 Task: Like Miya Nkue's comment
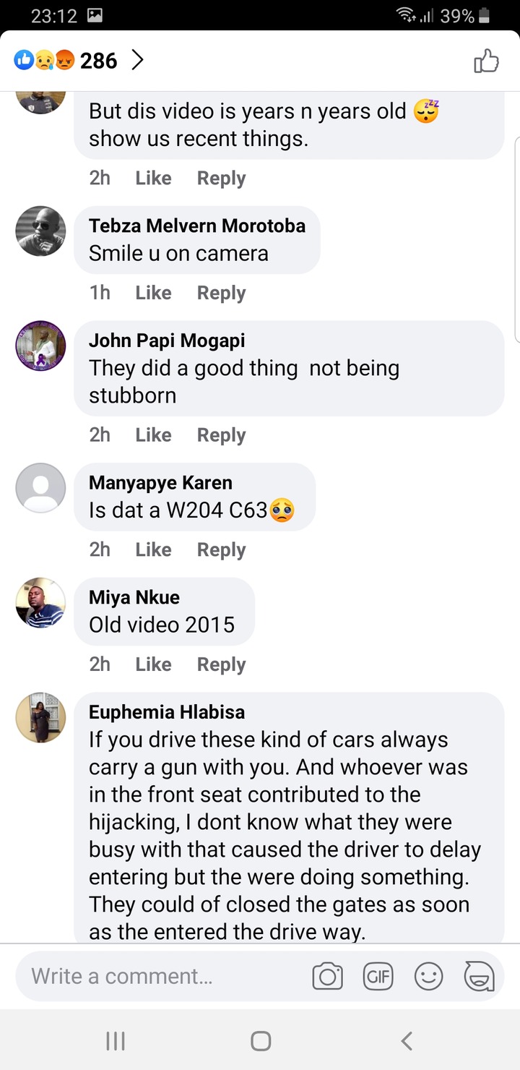pos(153,664)
